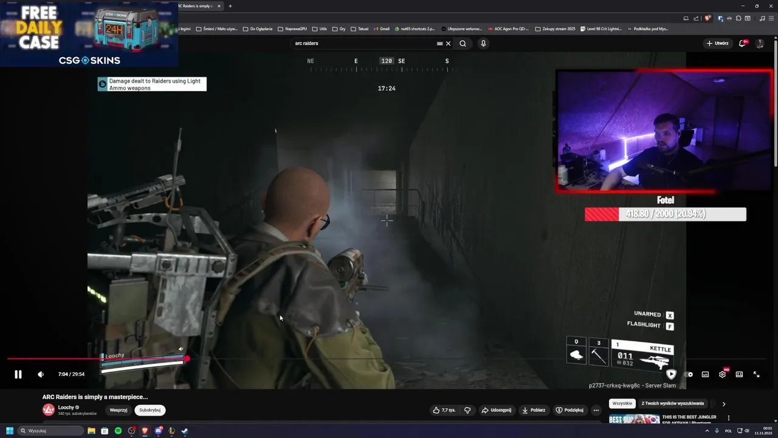Screen dimensions: 778x438
Task: Open the NaprawaGPU bookmarks folder
Action: 292,29
